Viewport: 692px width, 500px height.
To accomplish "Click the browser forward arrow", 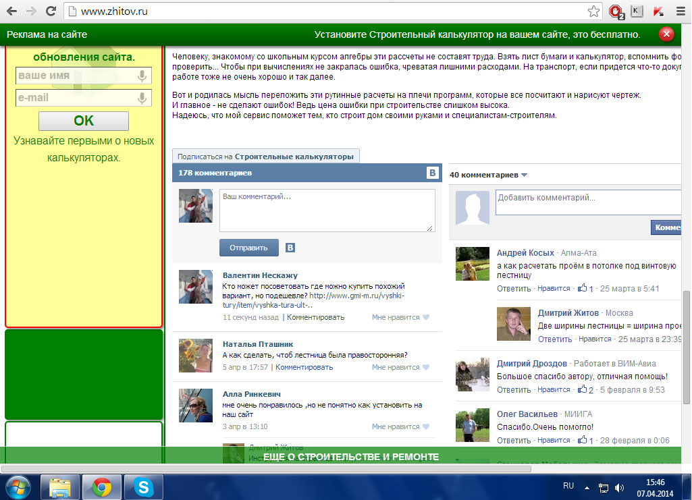I will [x=31, y=11].
